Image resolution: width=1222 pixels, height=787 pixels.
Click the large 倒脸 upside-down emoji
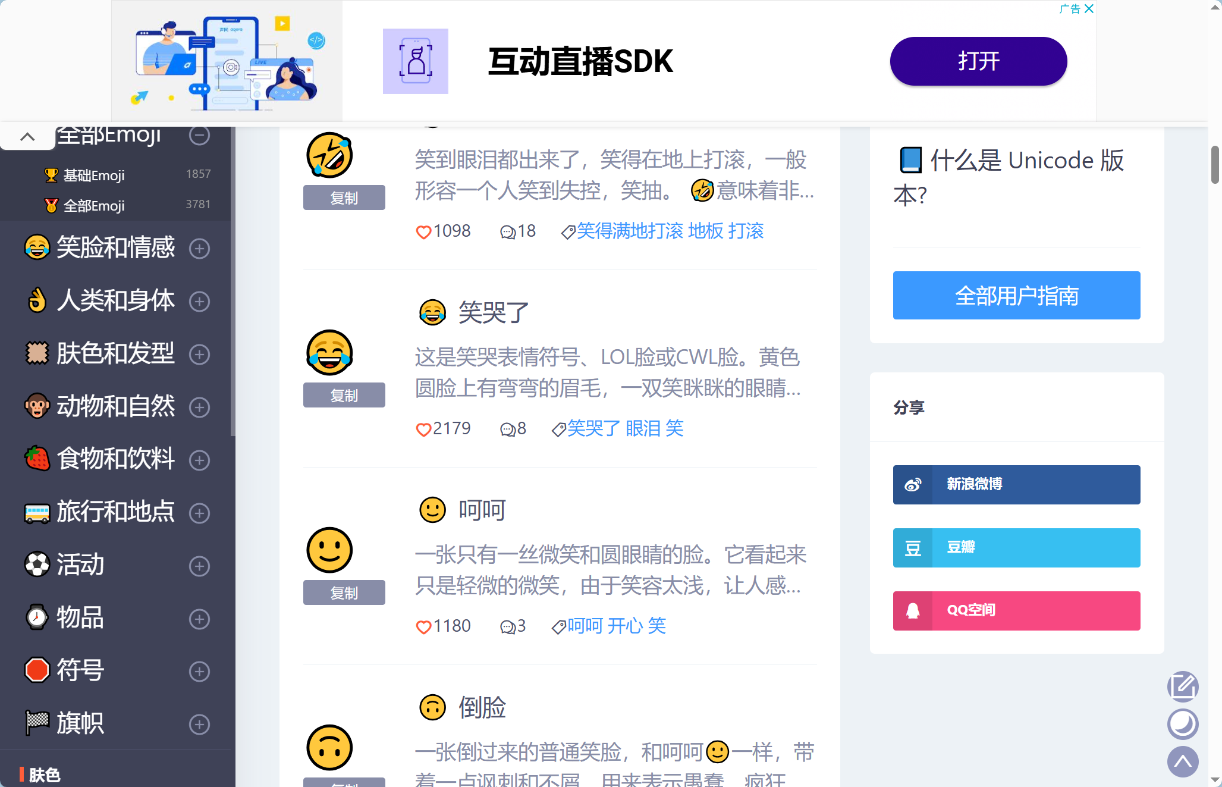[329, 748]
